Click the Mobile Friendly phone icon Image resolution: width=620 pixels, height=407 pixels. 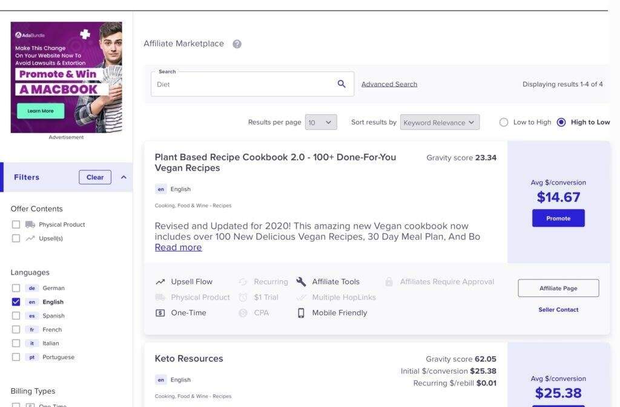click(301, 313)
